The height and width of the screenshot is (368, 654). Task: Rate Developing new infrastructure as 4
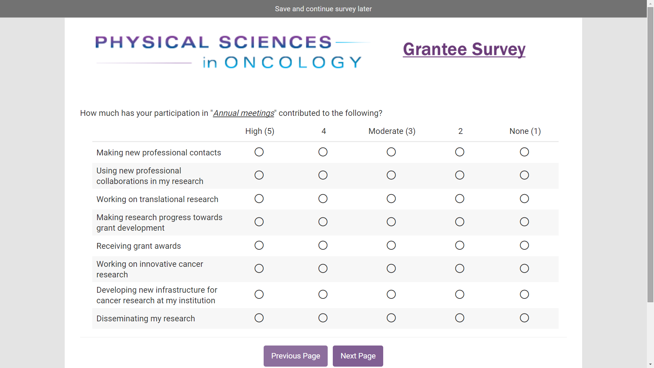coord(323,294)
